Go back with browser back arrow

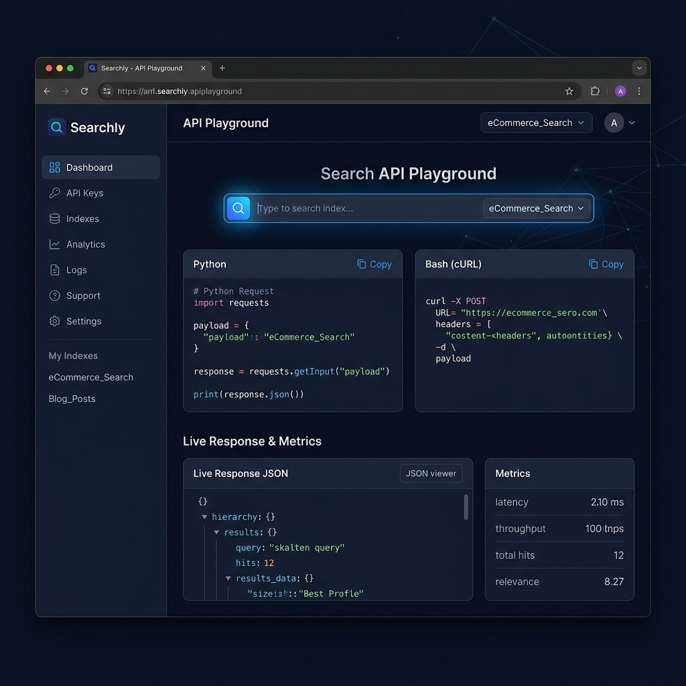coord(48,91)
